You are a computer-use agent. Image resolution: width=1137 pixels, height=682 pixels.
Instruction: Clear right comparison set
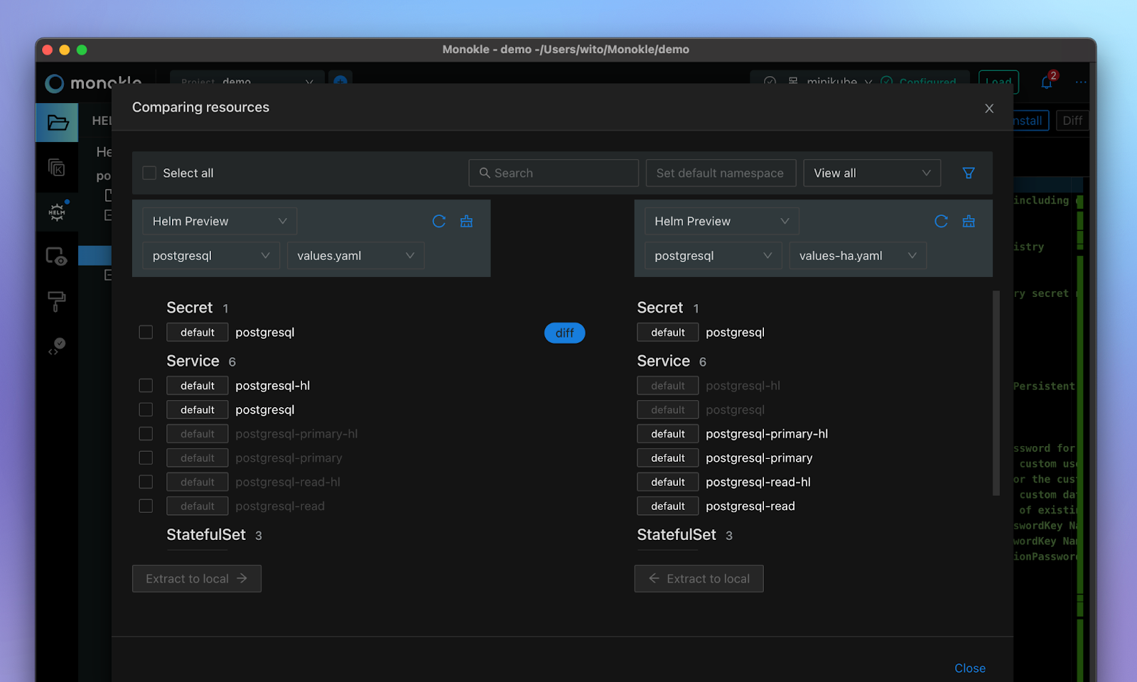click(969, 221)
